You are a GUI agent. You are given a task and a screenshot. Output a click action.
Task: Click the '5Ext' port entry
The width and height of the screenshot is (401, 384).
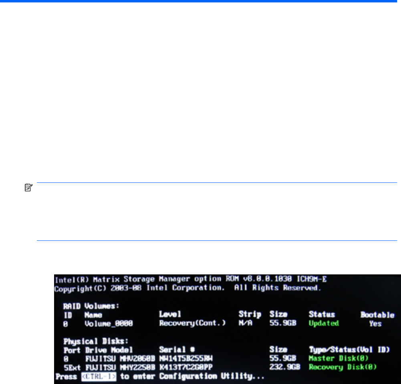click(x=72, y=368)
